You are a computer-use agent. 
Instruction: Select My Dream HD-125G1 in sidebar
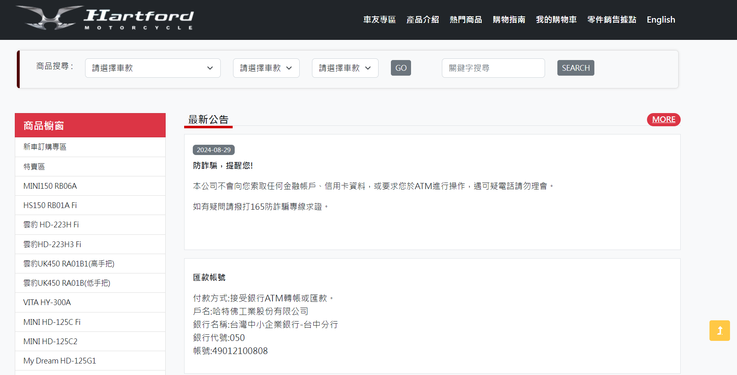pos(90,361)
